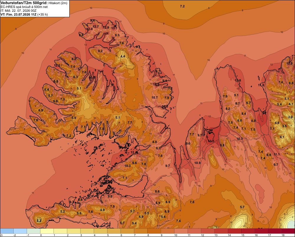The height and width of the screenshot is (237, 295).
Task: Click the '5.5' temperature value on the map
Action: coord(147,213)
